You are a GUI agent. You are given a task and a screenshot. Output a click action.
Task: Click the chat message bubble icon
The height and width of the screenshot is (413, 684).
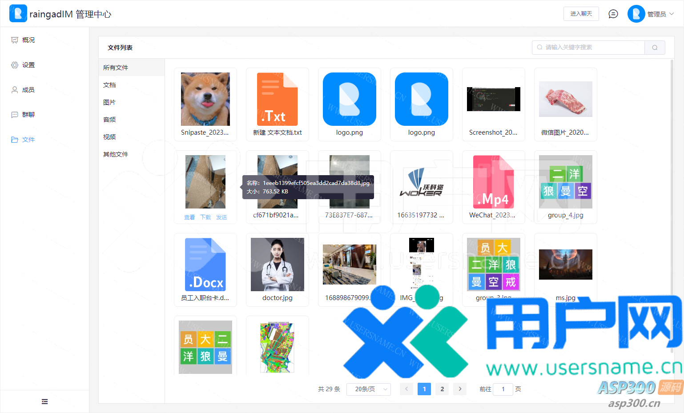tap(613, 14)
